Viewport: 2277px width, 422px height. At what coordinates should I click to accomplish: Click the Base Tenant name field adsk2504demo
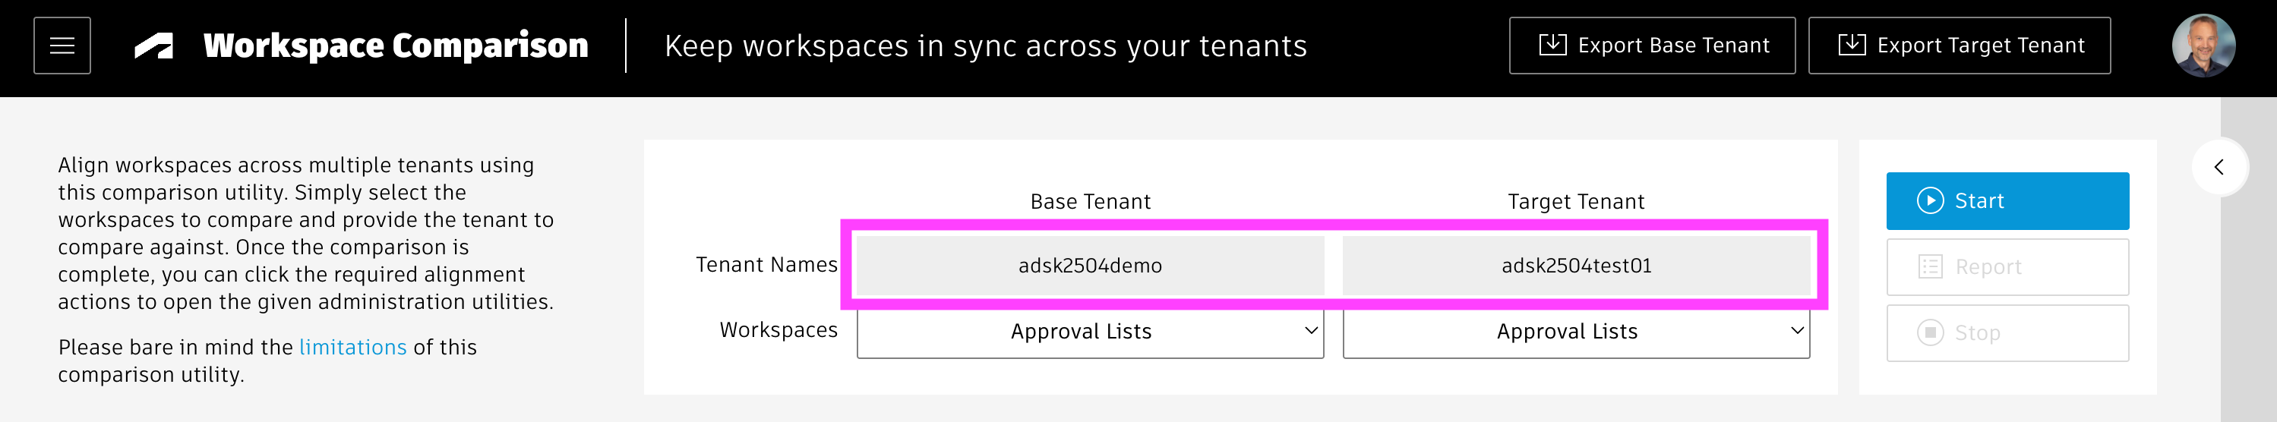coord(1090,266)
